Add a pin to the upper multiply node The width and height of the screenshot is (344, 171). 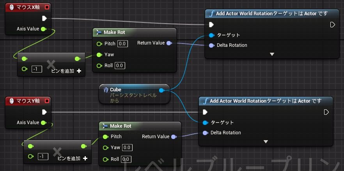(79, 71)
